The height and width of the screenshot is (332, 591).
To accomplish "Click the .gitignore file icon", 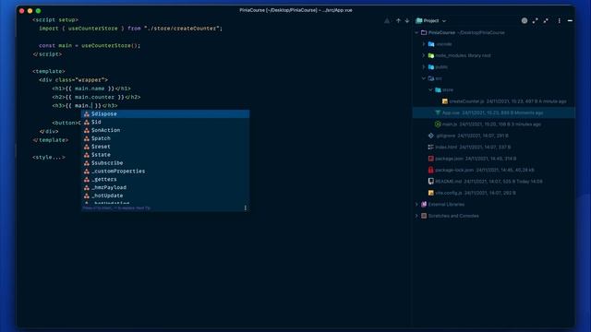I will (x=431, y=136).
